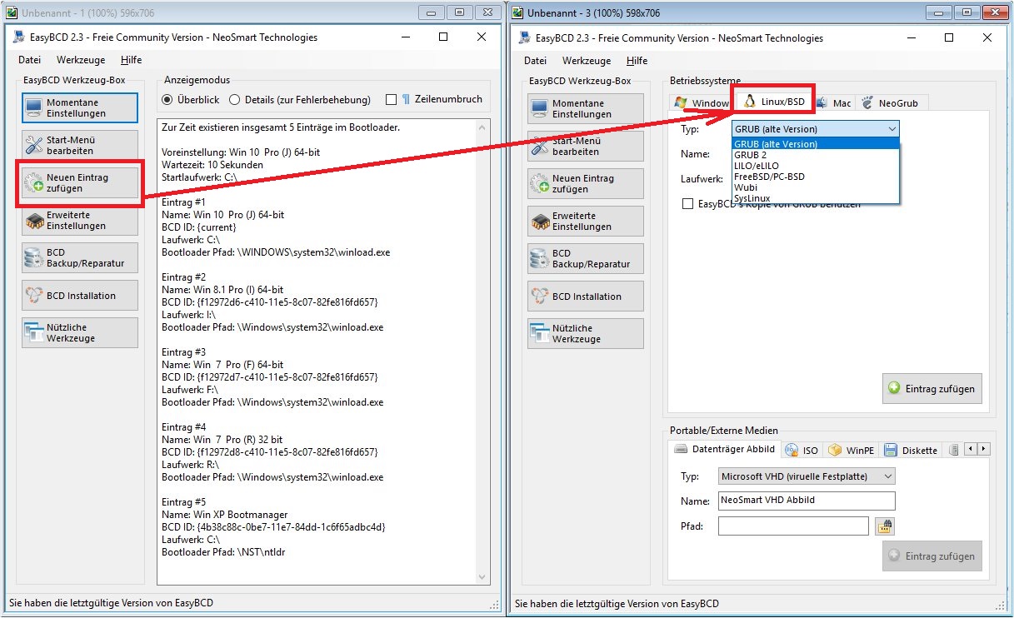Click the folder browse icon beside Pfad
Viewport: 1014px width, 618px height.
tap(885, 526)
